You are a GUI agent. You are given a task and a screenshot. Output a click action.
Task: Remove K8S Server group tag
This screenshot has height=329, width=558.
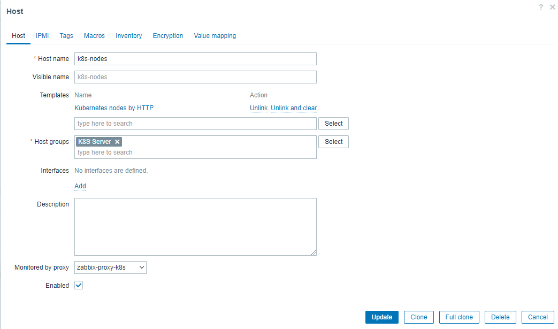(117, 142)
